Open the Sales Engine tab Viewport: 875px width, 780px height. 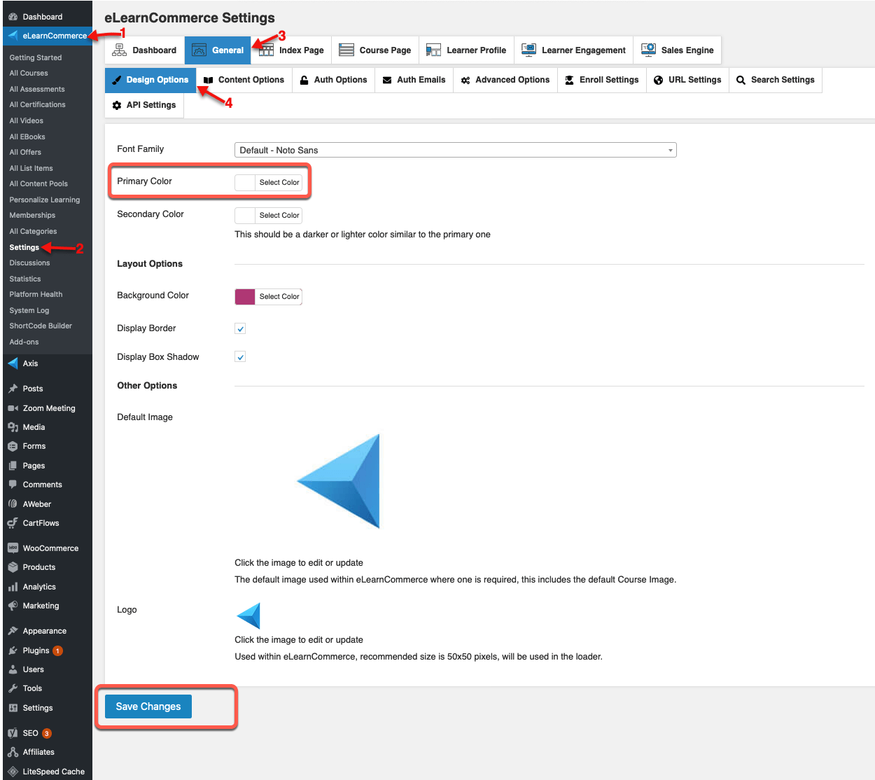[678, 50]
